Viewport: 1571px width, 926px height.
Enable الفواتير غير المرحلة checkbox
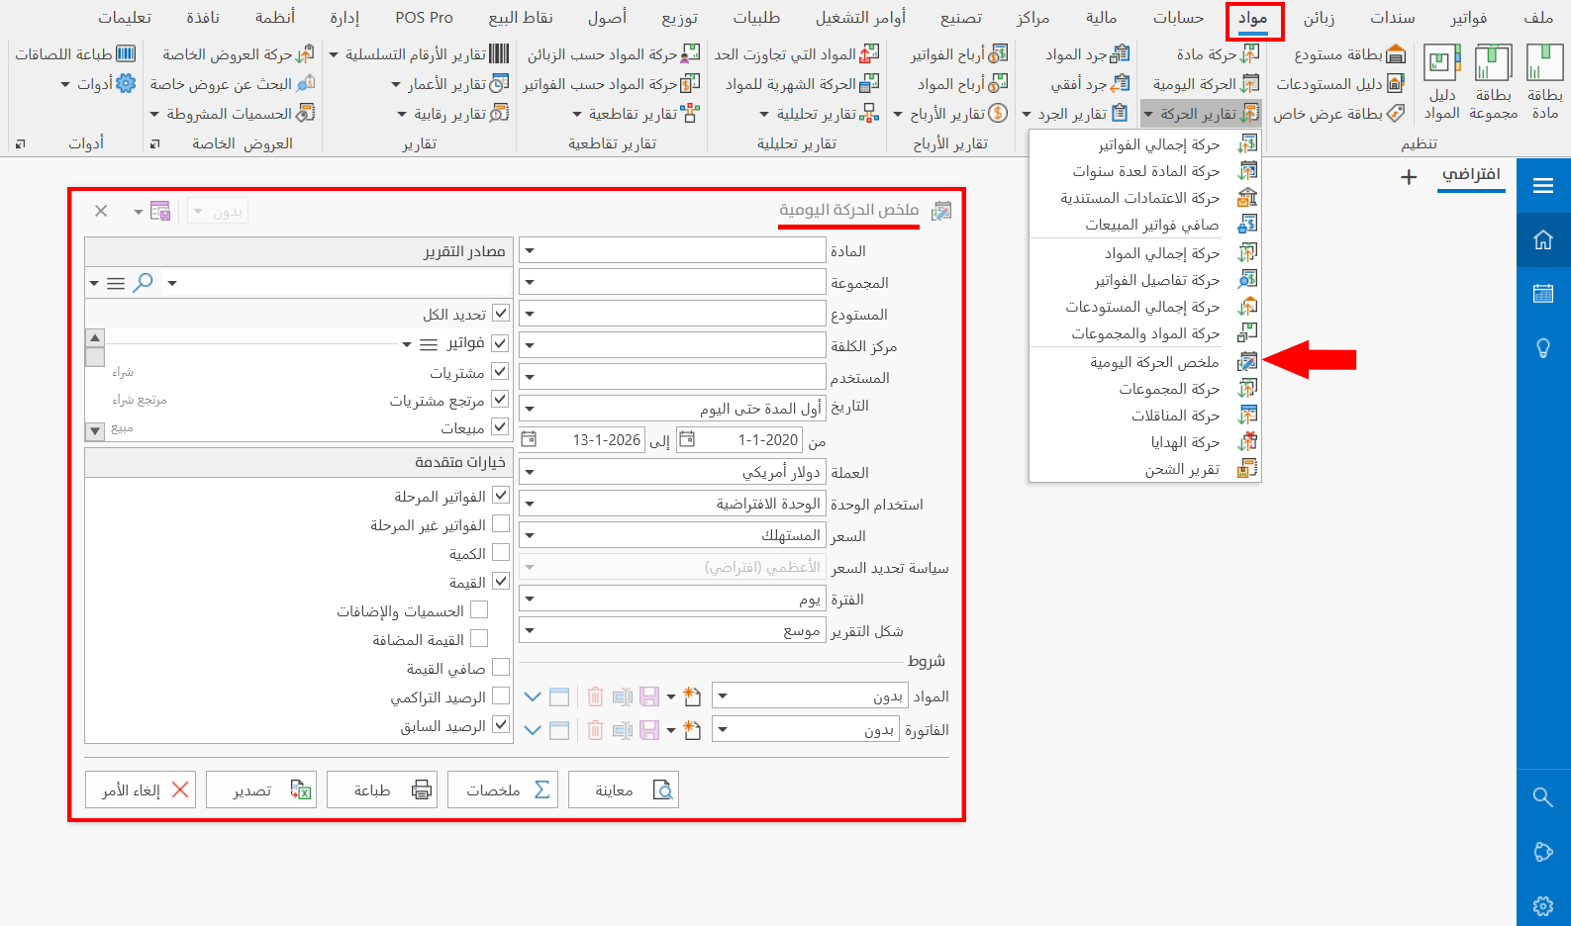click(501, 523)
